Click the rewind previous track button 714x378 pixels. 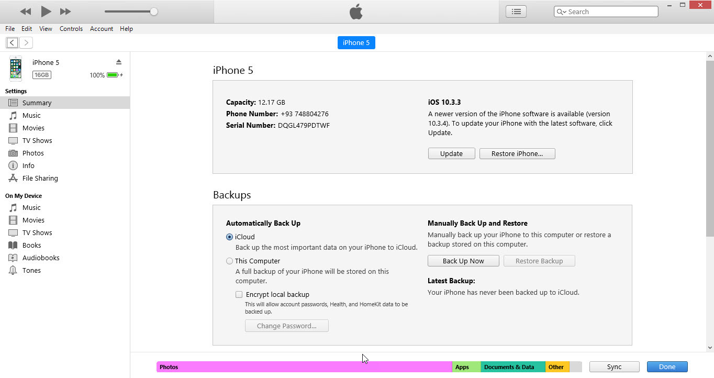[x=25, y=12]
